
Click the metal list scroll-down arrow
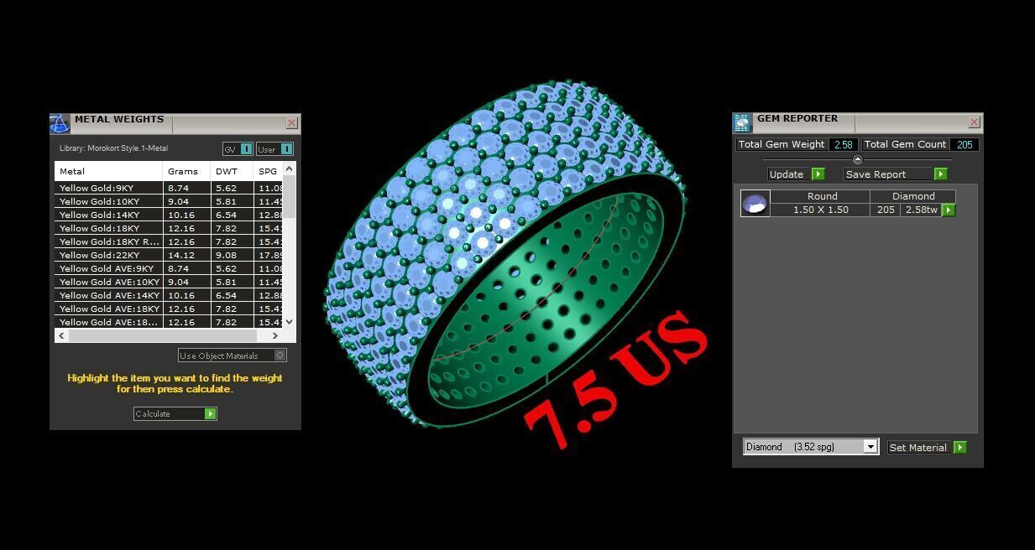click(290, 321)
